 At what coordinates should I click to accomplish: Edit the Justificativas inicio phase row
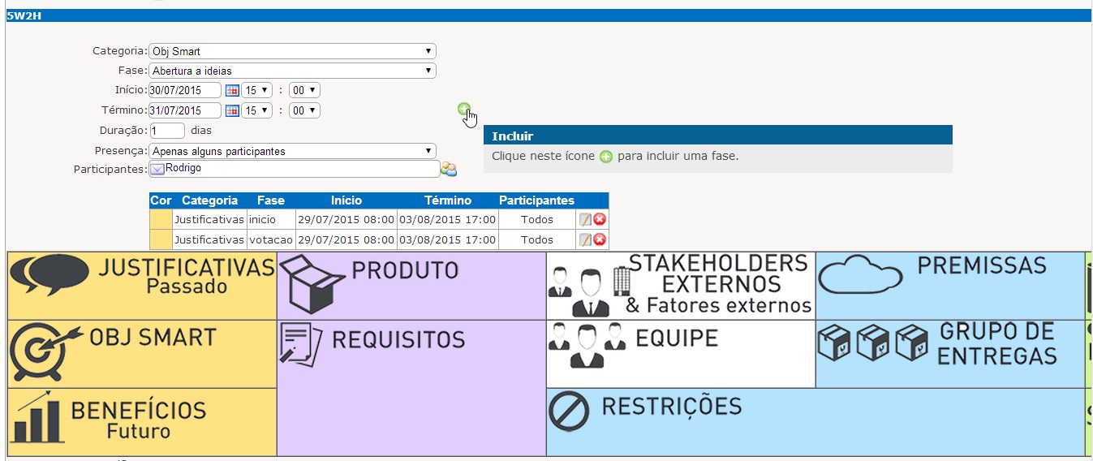(584, 219)
